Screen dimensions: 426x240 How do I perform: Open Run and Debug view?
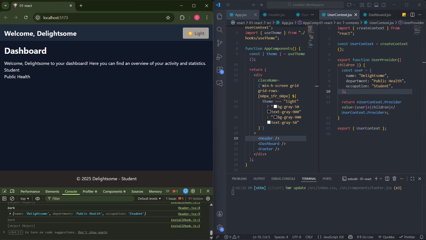[219, 57]
